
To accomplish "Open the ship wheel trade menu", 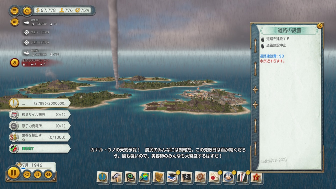I will pos(200,177).
